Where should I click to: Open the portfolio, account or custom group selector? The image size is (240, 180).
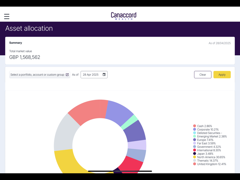39,75
